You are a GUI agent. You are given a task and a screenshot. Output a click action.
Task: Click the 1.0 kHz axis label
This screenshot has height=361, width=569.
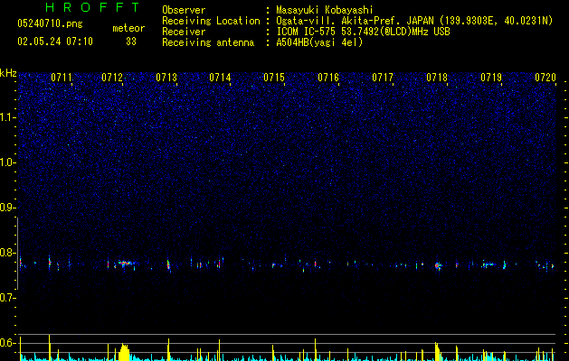point(8,162)
